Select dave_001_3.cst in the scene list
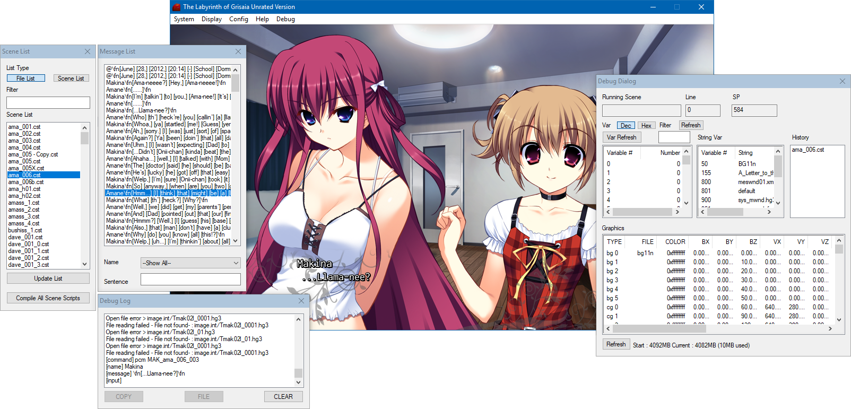851x409 pixels. [x=44, y=265]
